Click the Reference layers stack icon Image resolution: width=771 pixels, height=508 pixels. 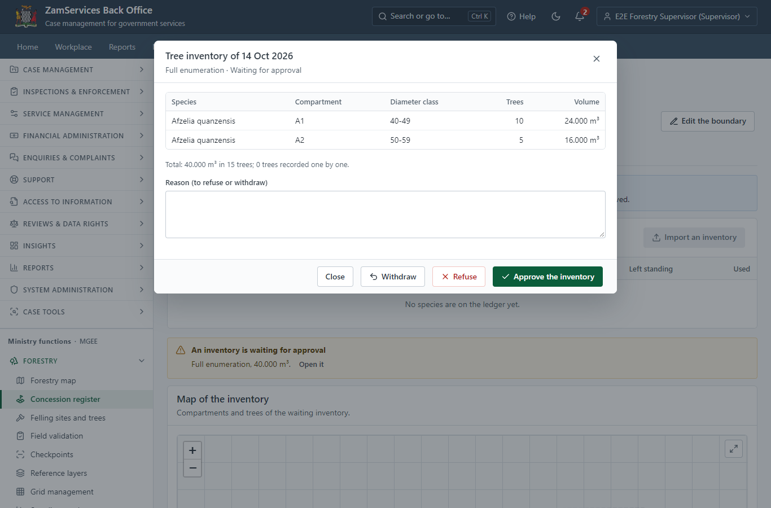click(20, 473)
